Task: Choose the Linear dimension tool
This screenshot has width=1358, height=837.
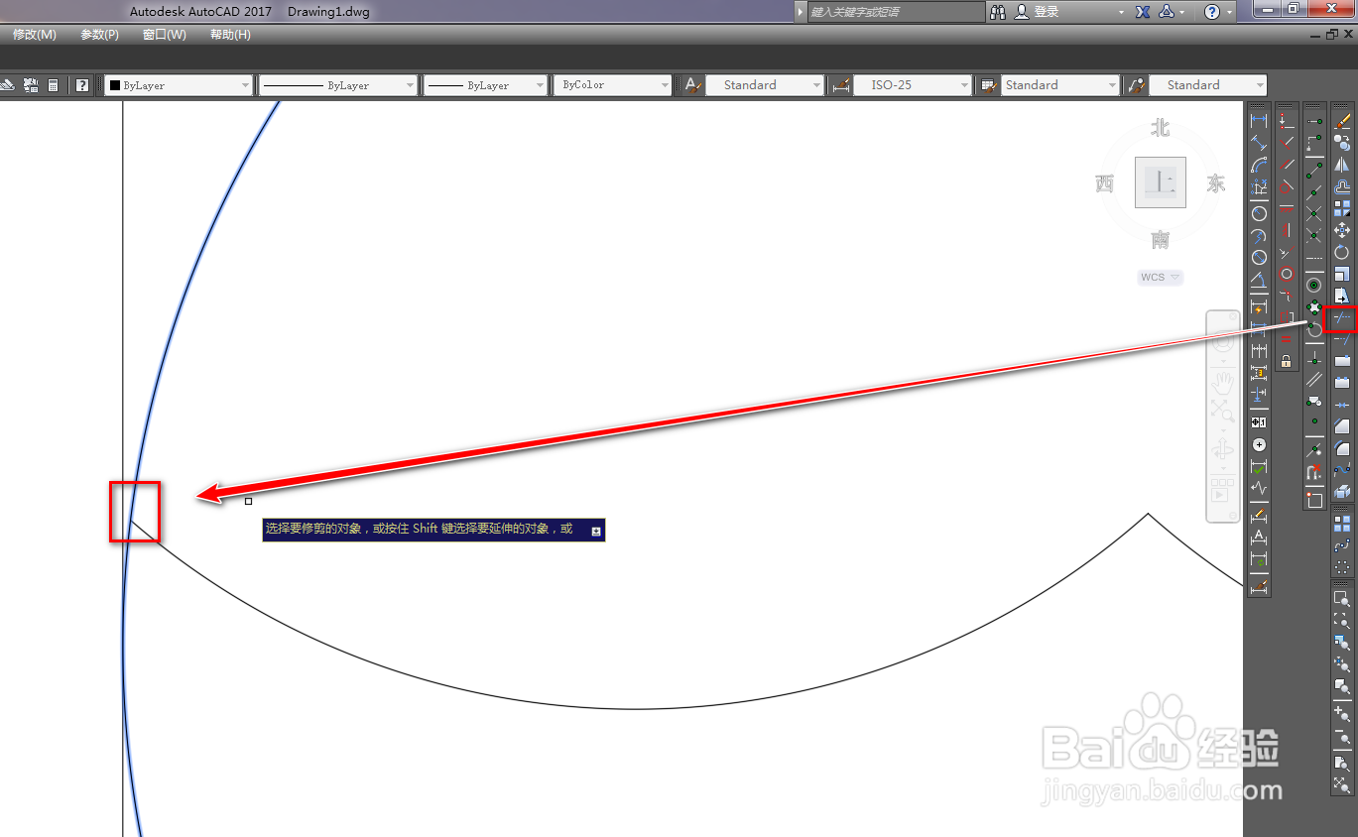Action: tap(1259, 120)
